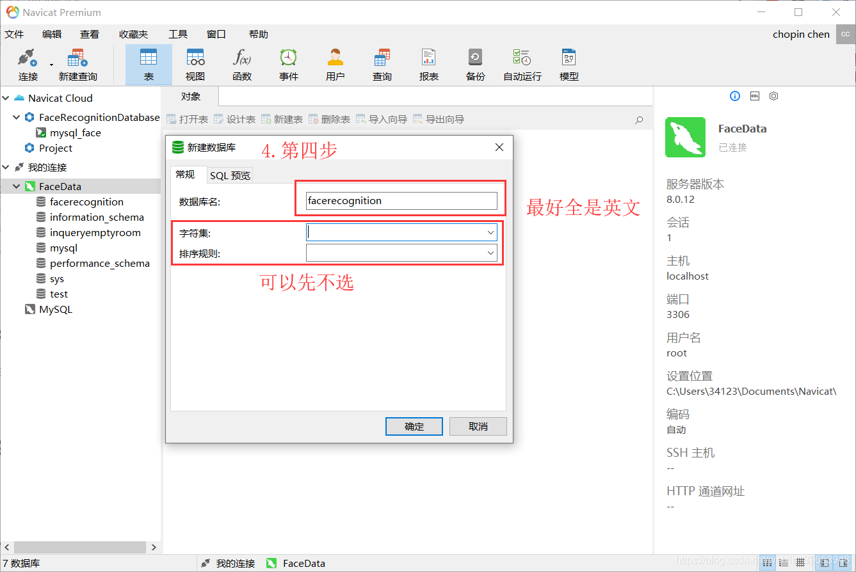The height and width of the screenshot is (572, 856).
Task: Select the 视图 (Views) toolbar icon
Action: tap(195, 63)
